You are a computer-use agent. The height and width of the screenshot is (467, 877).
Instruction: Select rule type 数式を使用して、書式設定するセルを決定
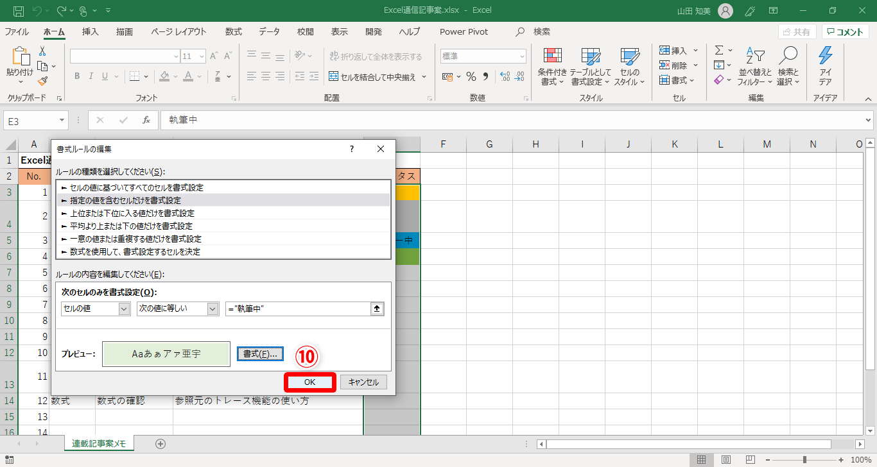coord(223,252)
